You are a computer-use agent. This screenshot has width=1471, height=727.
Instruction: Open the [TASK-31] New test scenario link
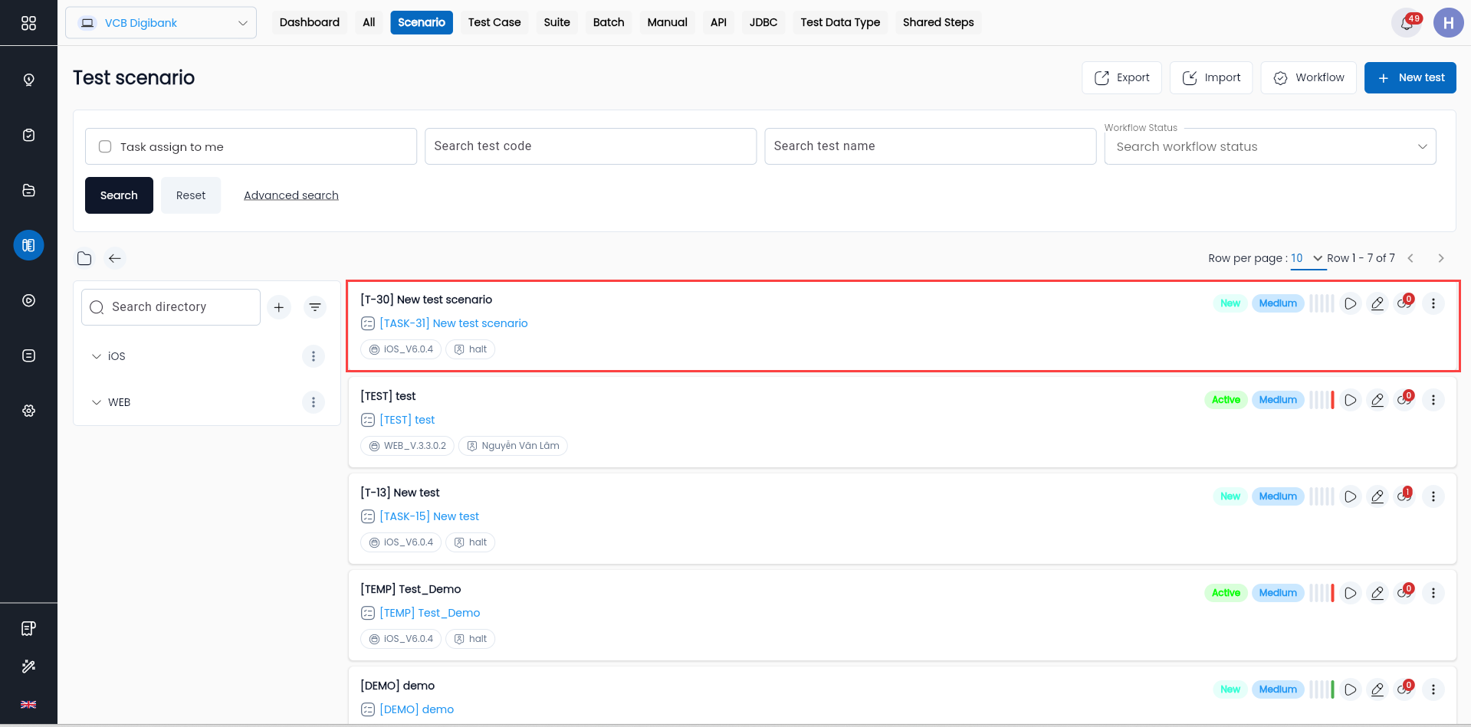pyautogui.click(x=454, y=323)
